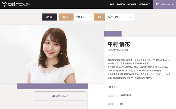Expand the writer dropdown chevron arrow
This screenshot has width=176, height=109.
(130, 17)
